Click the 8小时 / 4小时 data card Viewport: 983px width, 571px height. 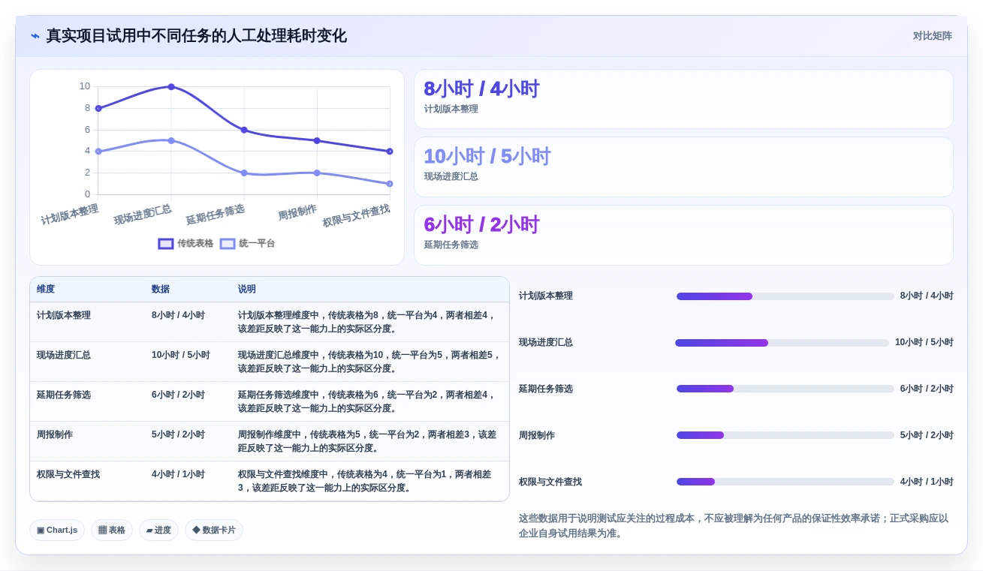pyautogui.click(x=683, y=99)
